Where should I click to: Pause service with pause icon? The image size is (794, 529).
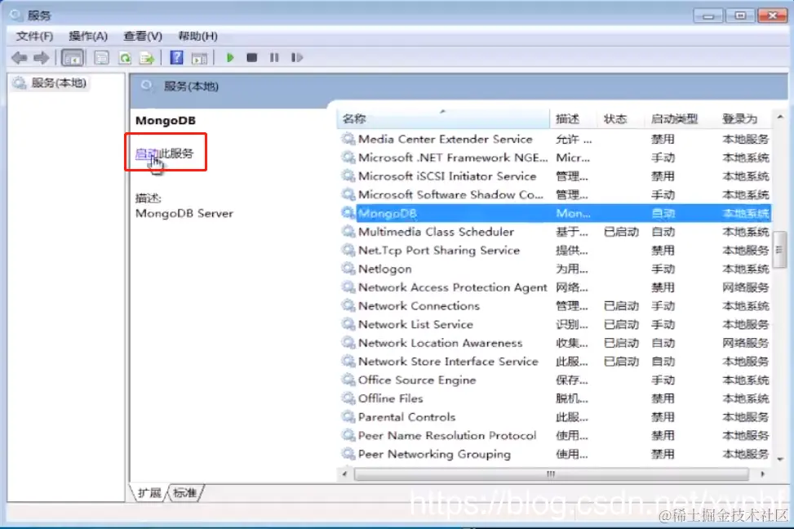[x=274, y=58]
